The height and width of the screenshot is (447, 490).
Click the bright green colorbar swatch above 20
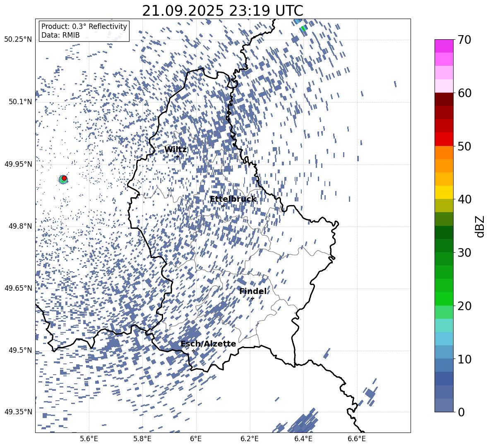pyautogui.click(x=444, y=299)
